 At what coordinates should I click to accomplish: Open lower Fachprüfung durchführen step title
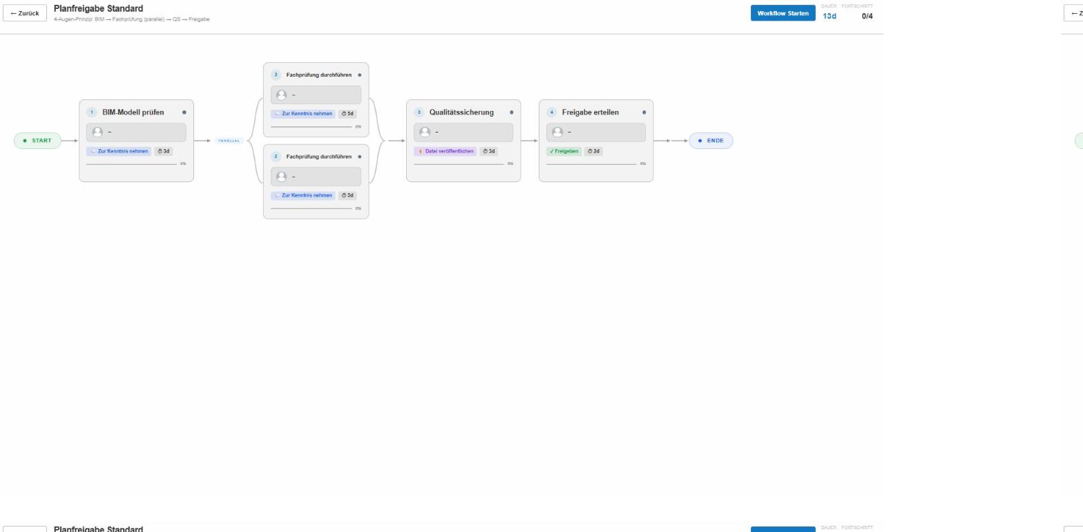(x=319, y=157)
